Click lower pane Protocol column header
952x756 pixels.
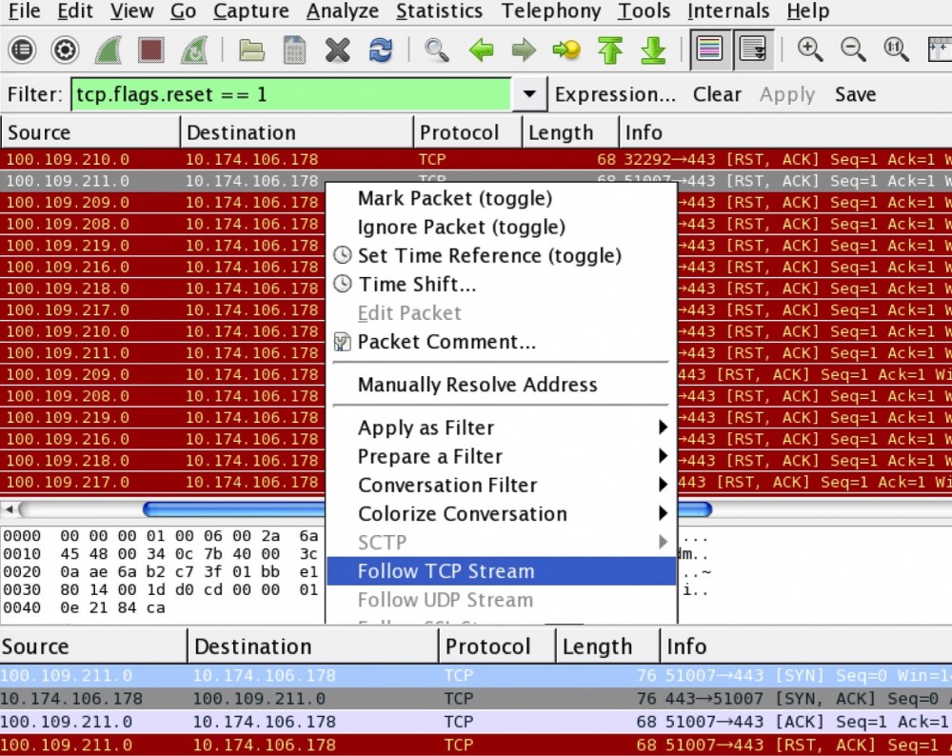coord(497,647)
